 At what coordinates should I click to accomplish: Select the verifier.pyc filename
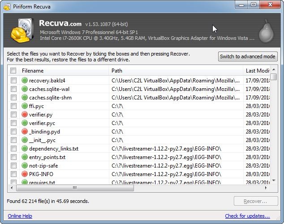[42, 123]
